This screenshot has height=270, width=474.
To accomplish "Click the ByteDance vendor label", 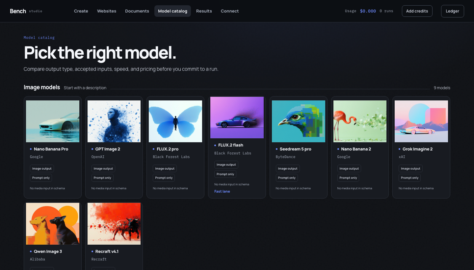I will tap(285, 157).
